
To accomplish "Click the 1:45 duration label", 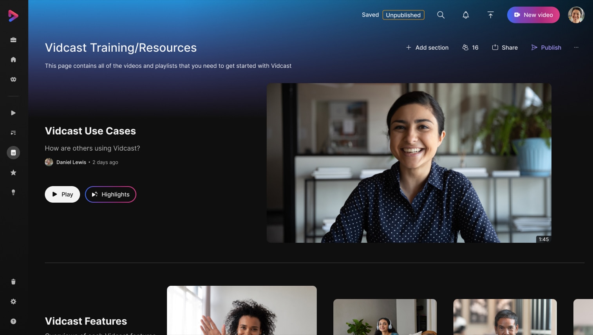I will tap(544, 239).
